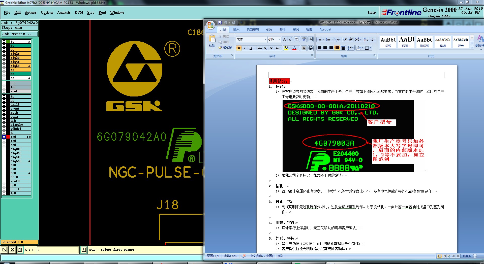484x264 pixels.
Task: Toggle the checkbox for layer sig2t
Action: [x=4, y=54]
